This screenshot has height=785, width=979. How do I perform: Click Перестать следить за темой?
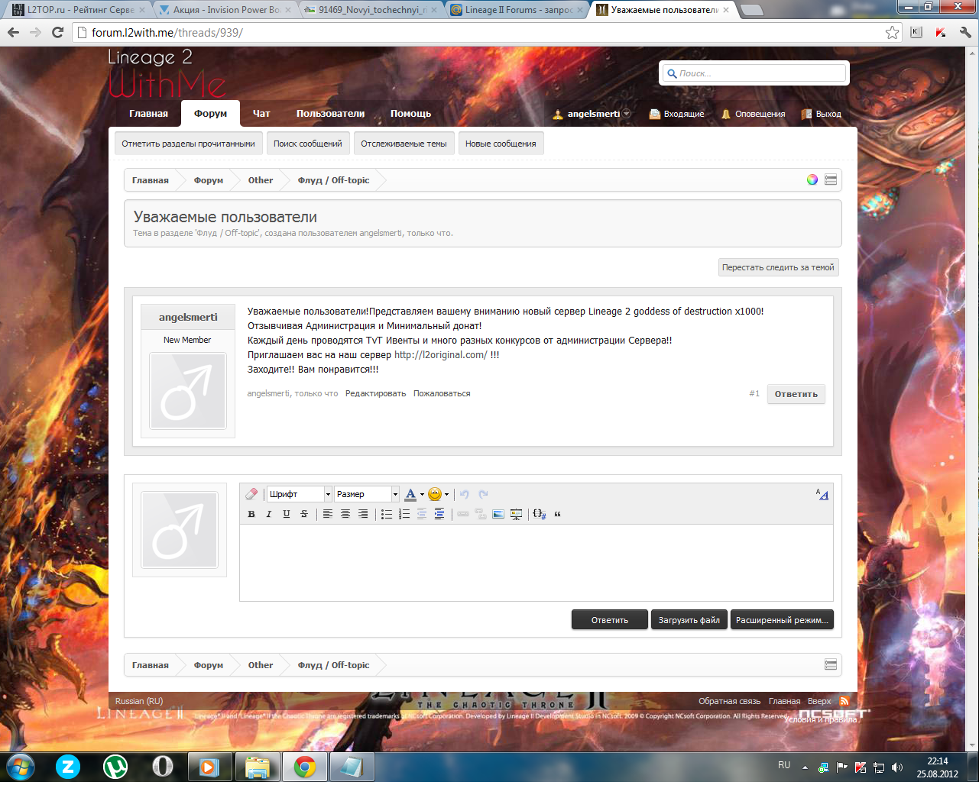point(778,267)
